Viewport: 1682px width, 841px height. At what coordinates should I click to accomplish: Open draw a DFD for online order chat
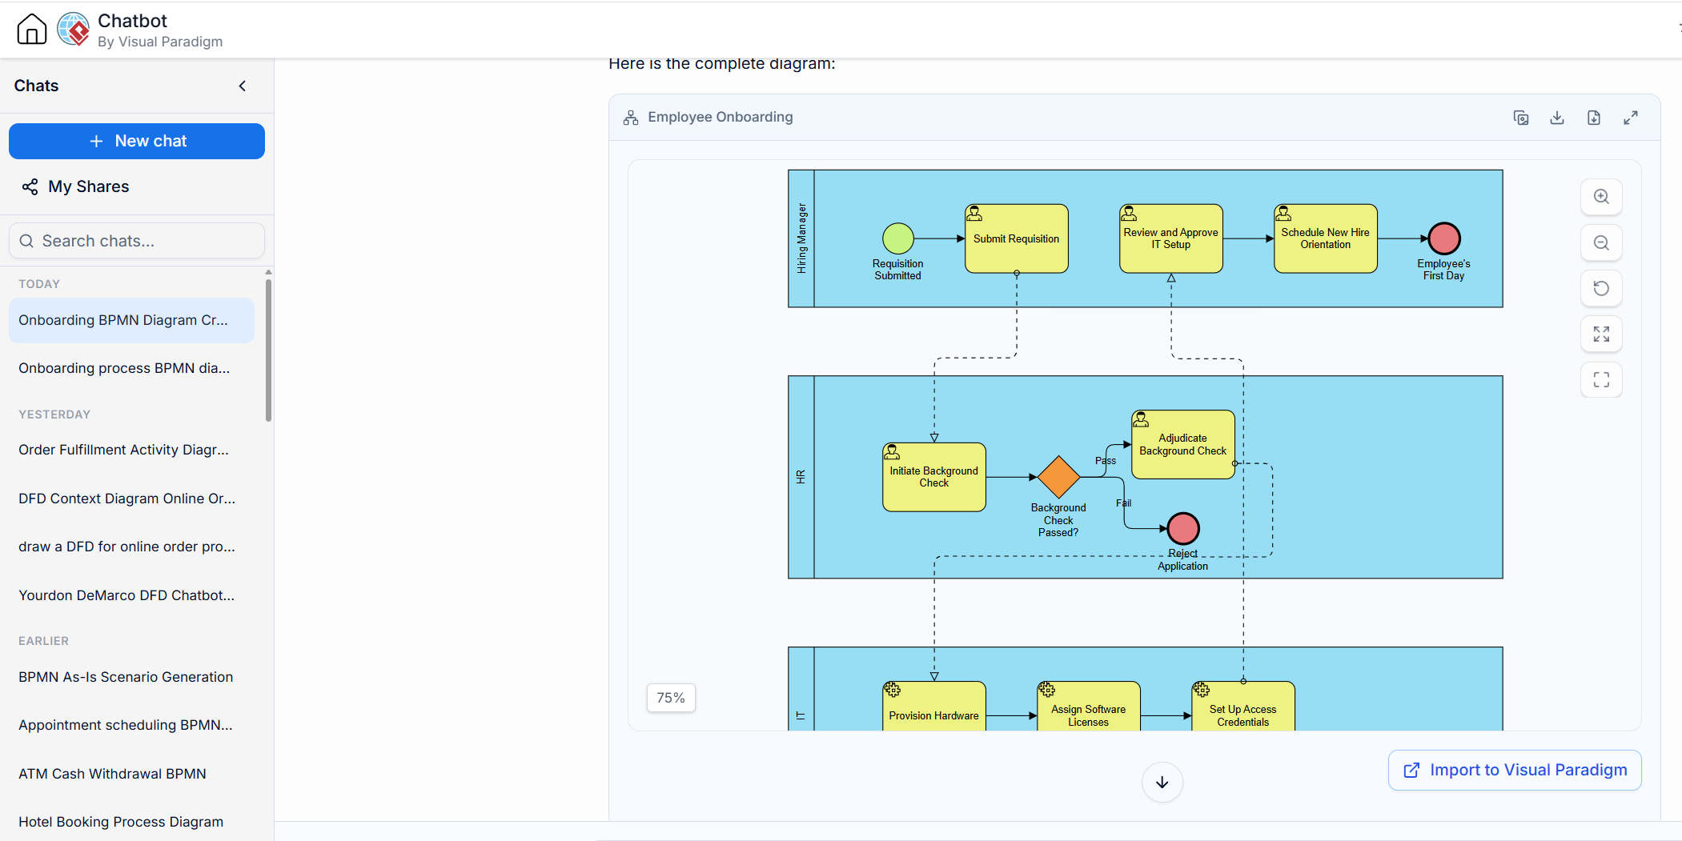[131, 547]
